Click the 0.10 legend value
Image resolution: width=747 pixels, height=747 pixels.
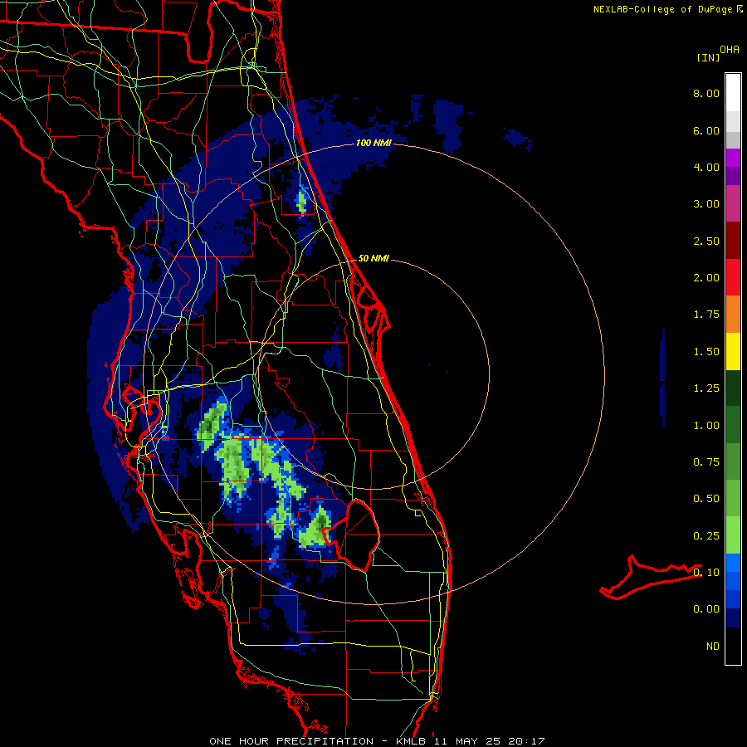click(x=706, y=573)
